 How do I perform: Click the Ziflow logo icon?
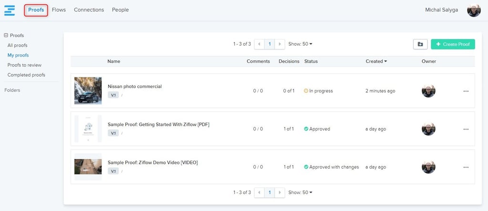[x=10, y=10]
